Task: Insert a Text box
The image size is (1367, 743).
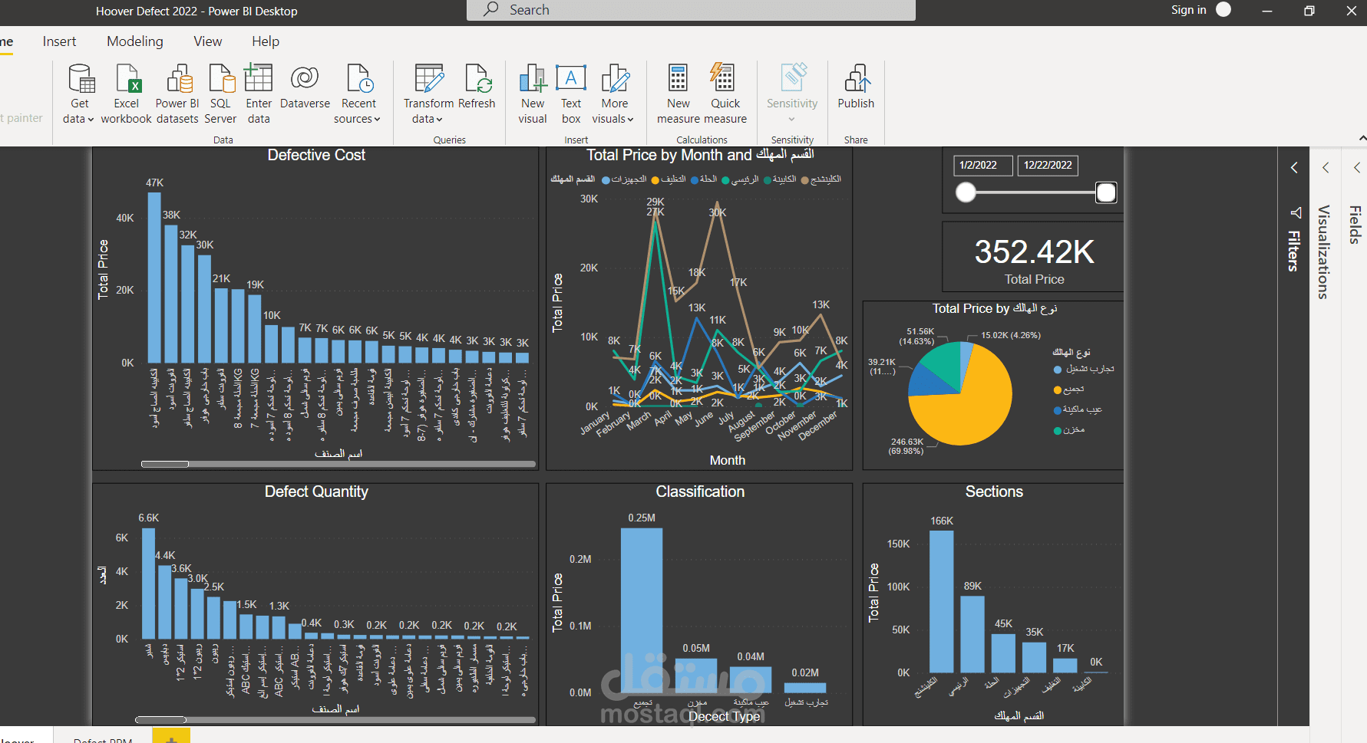Action: tap(571, 94)
